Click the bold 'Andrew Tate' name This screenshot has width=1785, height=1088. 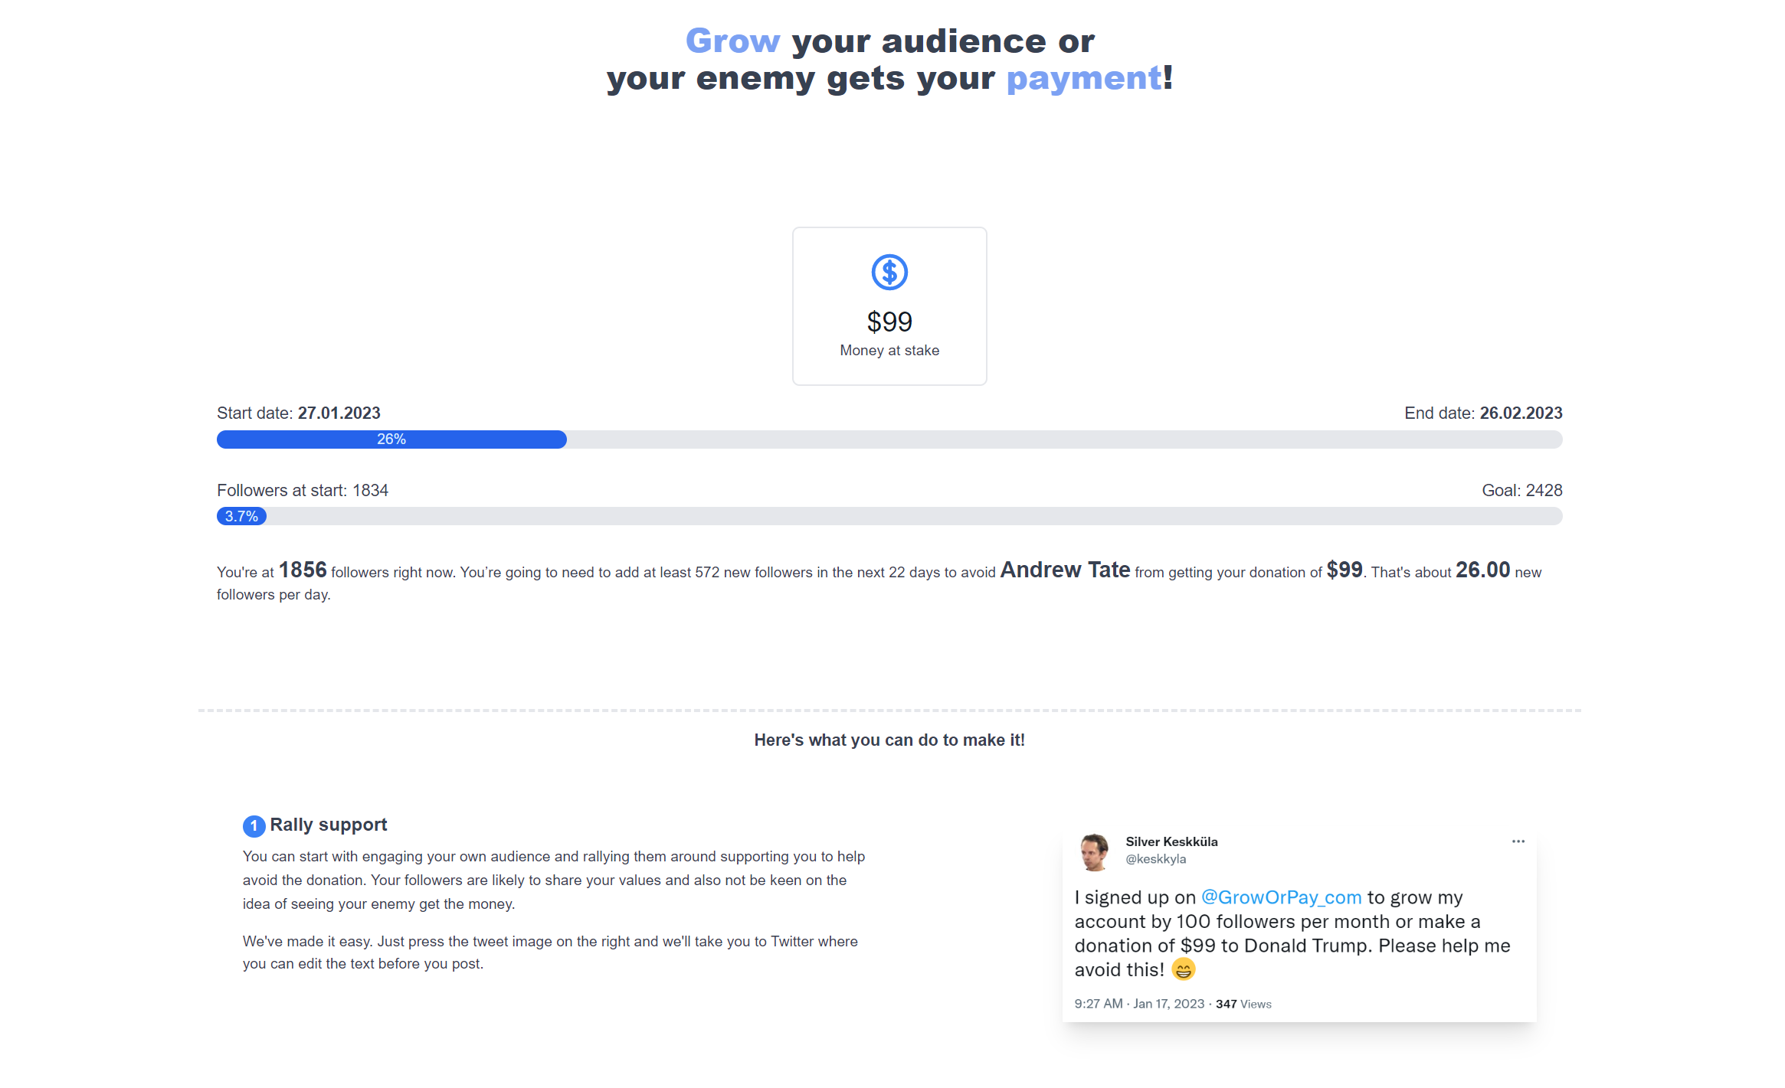(x=1065, y=570)
